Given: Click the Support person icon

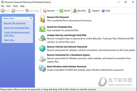Looking at the screenshot, I should pos(89,11).
